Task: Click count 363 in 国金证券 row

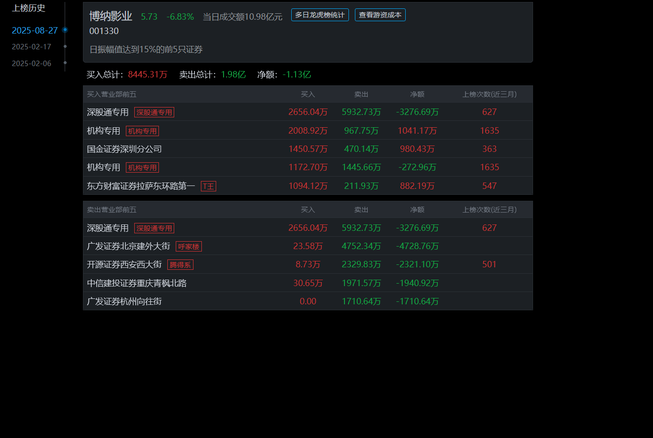Action: (490, 149)
